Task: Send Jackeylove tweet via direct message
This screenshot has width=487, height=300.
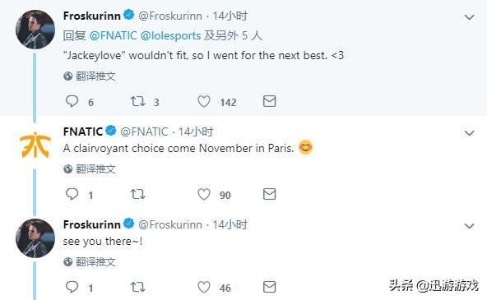Action: pyautogui.click(x=269, y=101)
